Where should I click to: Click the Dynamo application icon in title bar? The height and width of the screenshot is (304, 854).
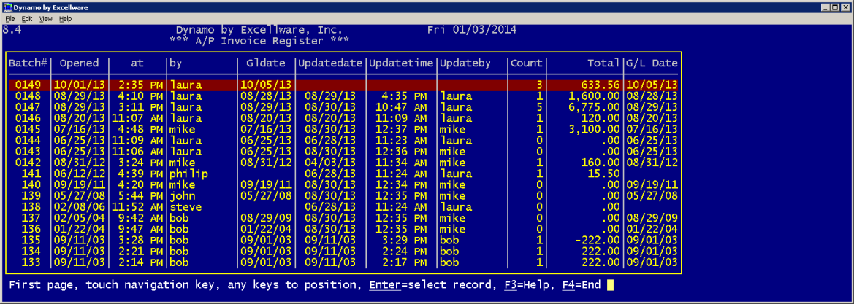pyautogui.click(x=7, y=7)
